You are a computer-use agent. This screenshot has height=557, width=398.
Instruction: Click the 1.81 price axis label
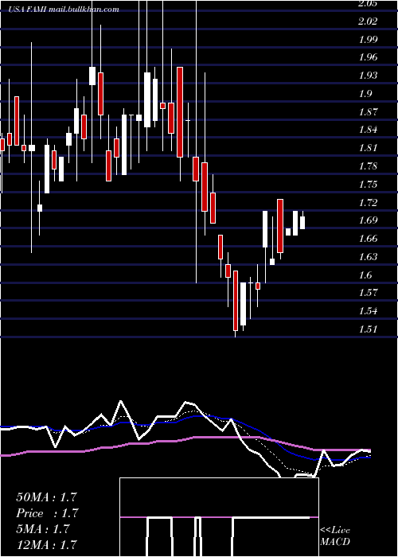pos(367,148)
